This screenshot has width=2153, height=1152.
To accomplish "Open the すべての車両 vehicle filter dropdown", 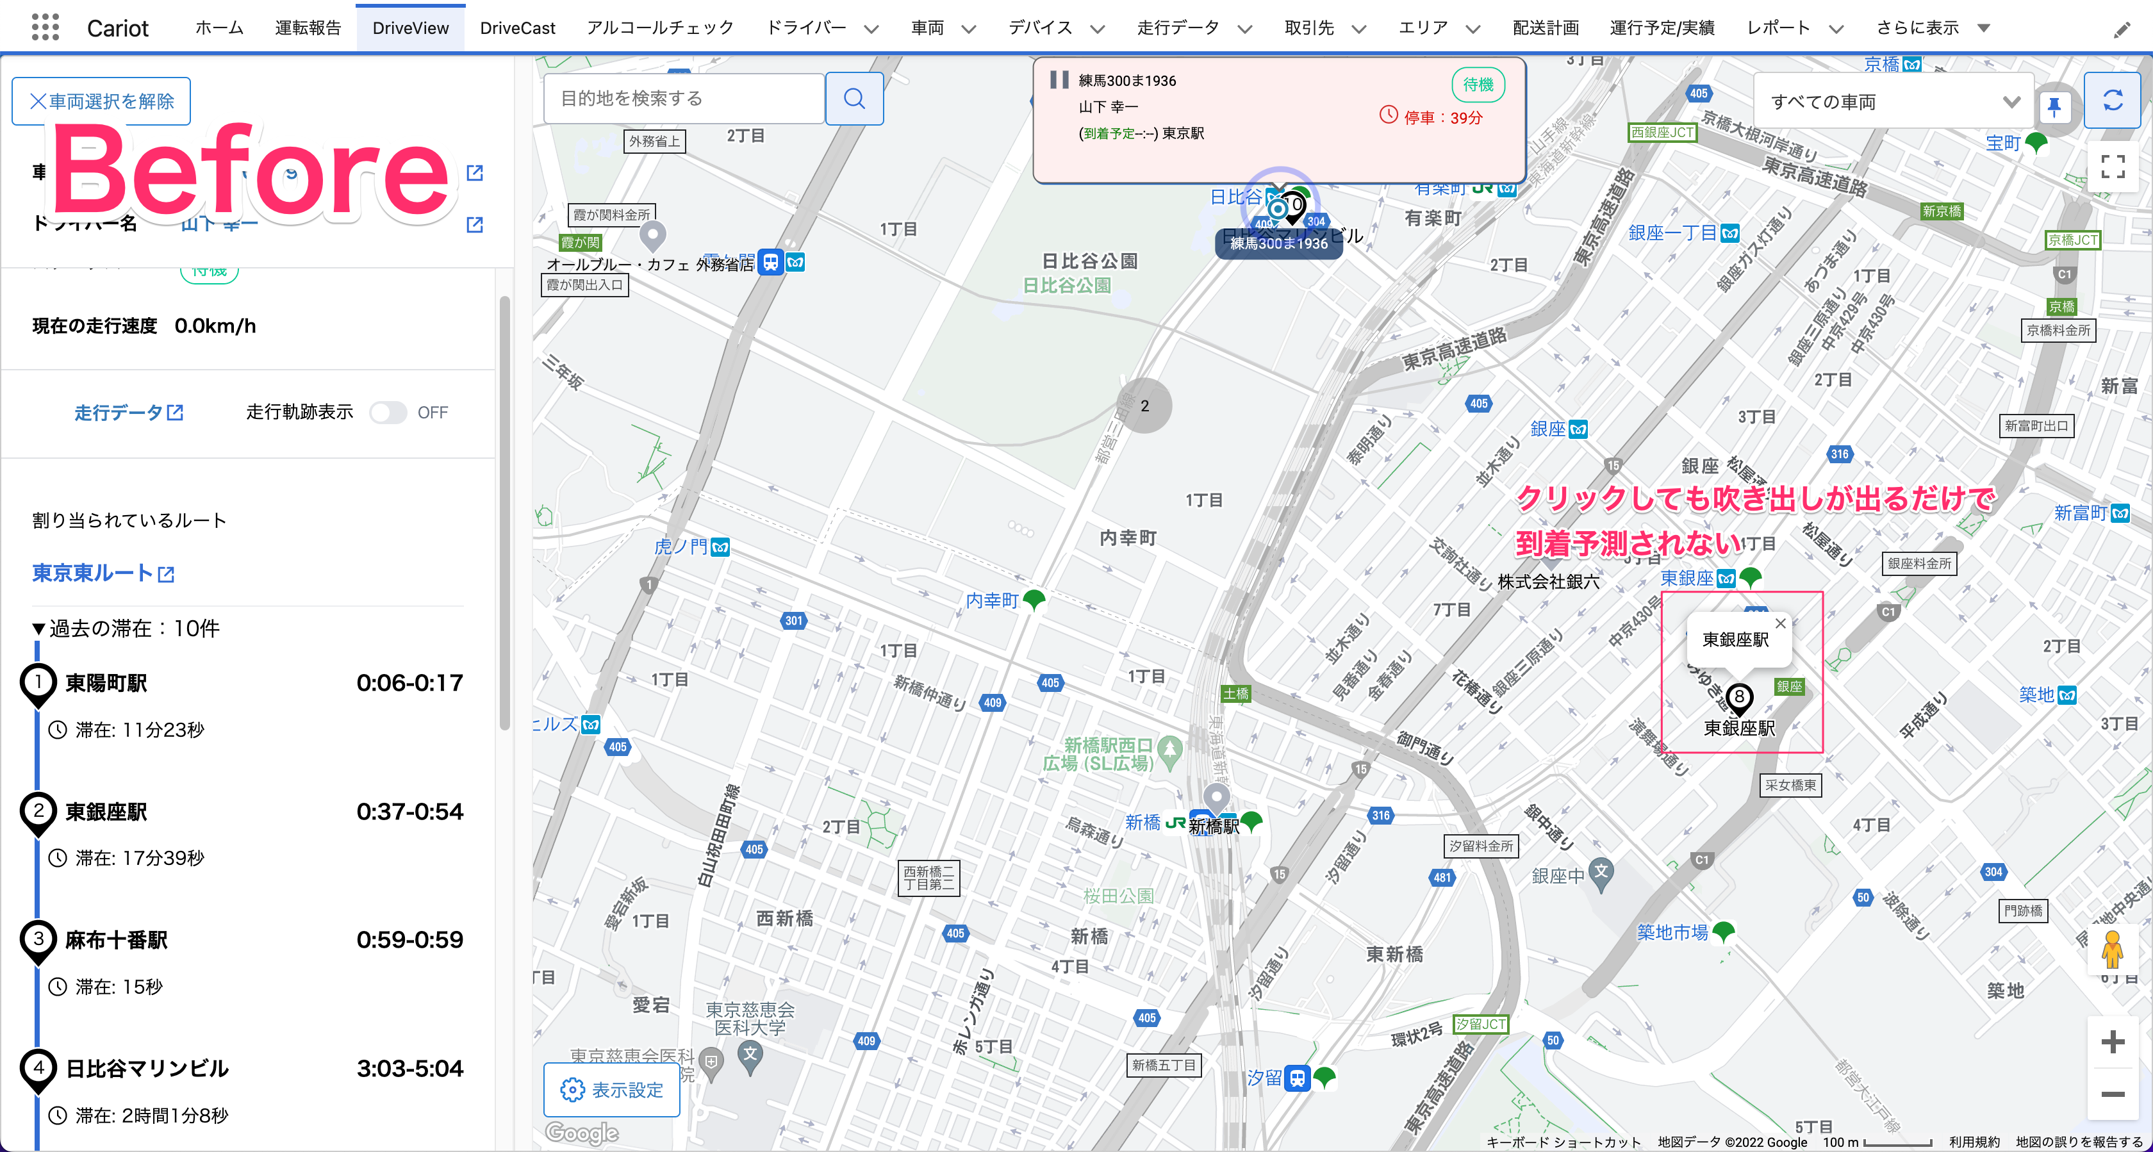I will [1894, 101].
